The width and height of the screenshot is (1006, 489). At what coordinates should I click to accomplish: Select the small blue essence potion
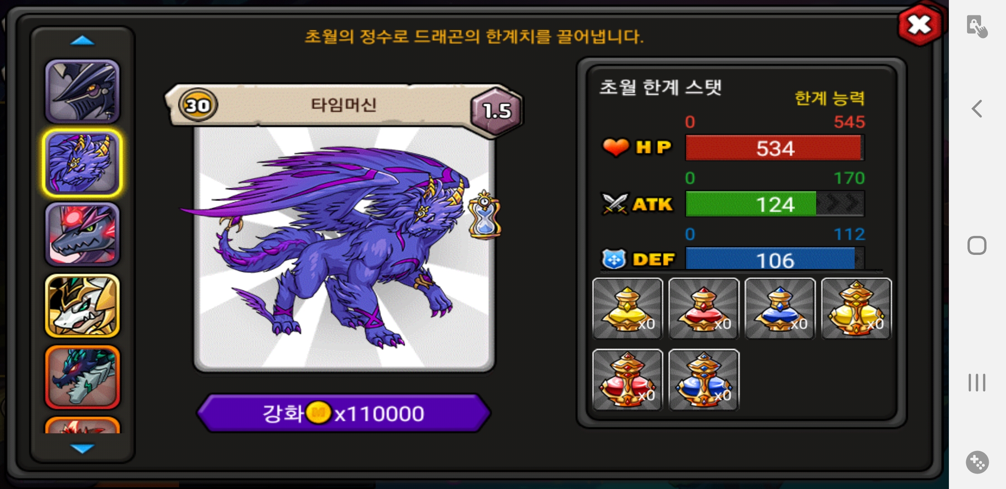(780, 308)
